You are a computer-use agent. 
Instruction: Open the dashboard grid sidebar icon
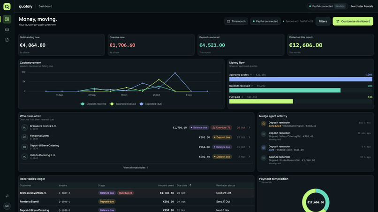point(7,19)
